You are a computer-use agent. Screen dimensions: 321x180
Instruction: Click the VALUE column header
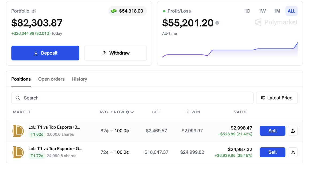click(x=241, y=112)
